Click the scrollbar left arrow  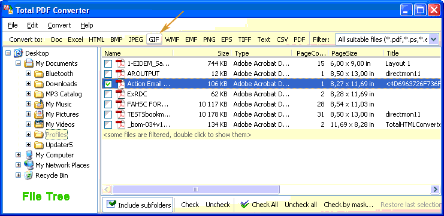click(x=107, y=189)
